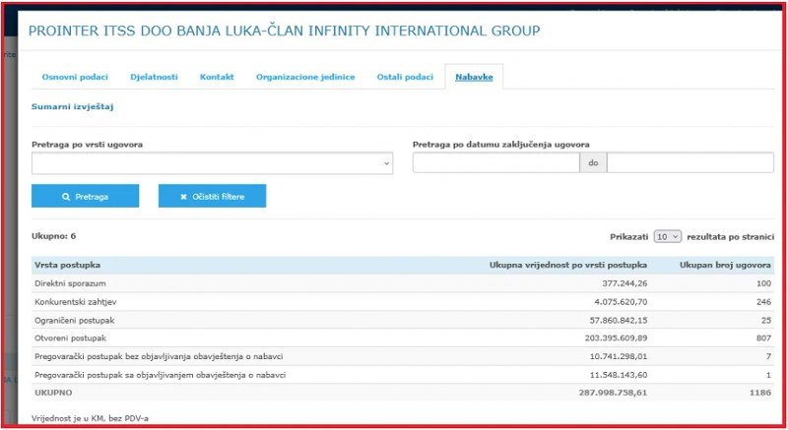788x430 pixels.
Task: Click the contract end date field after 'do'
Action: click(689, 163)
